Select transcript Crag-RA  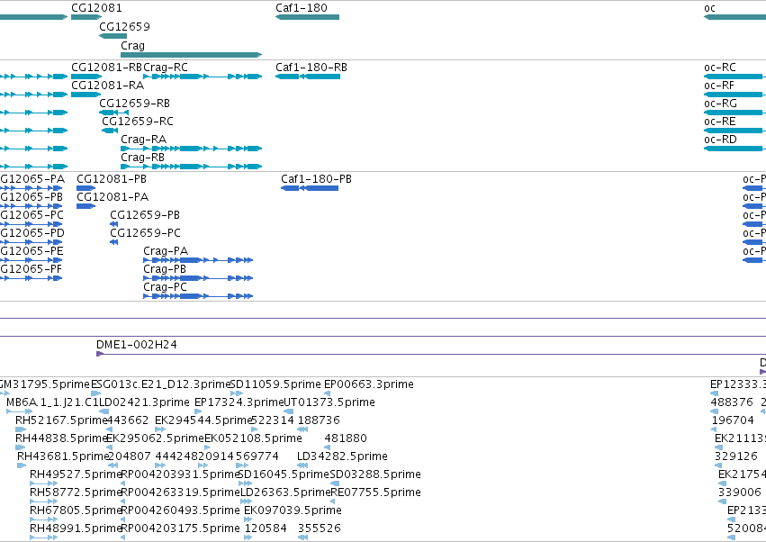click(192, 149)
